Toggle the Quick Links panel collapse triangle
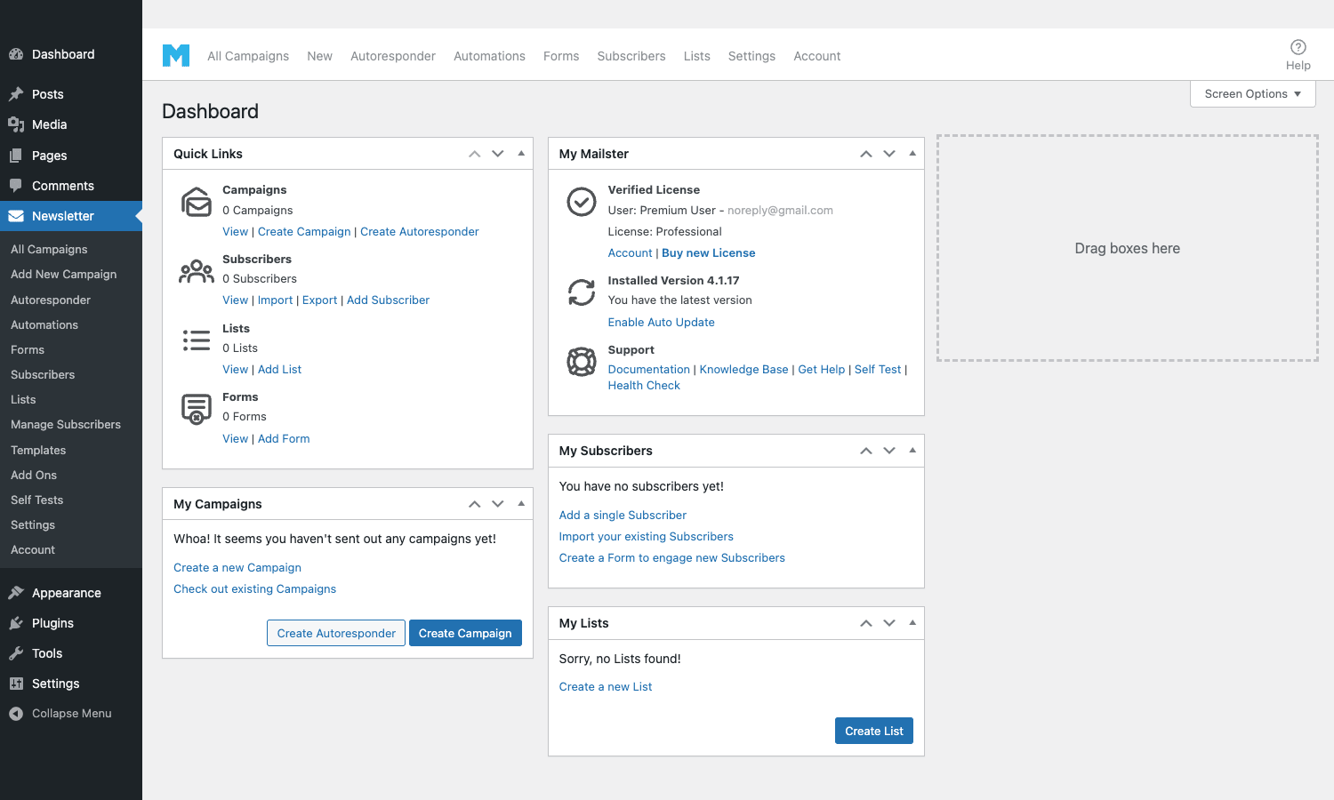 [x=521, y=154]
